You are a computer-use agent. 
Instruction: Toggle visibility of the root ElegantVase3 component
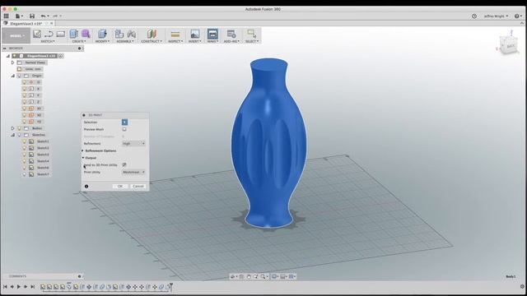point(15,56)
